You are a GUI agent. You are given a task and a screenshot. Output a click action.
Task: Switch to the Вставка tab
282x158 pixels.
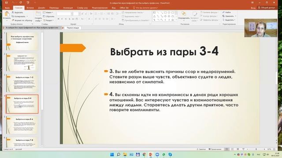[30, 8]
